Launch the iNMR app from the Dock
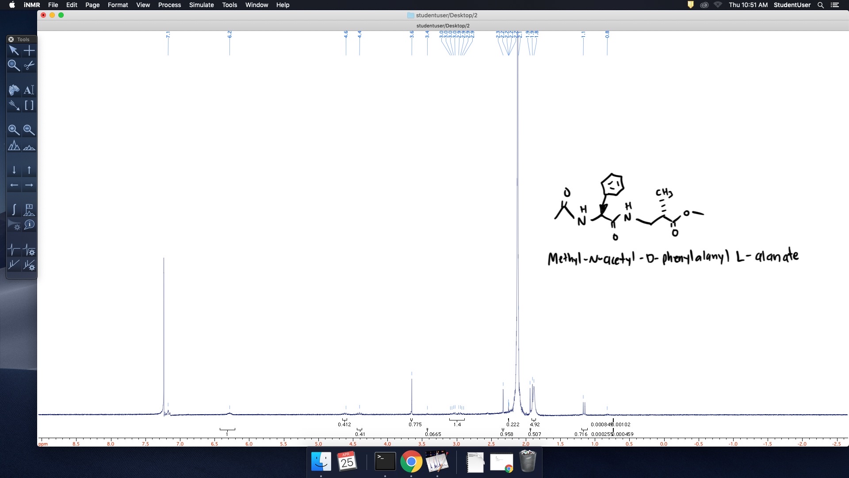849x478 pixels. coord(437,462)
